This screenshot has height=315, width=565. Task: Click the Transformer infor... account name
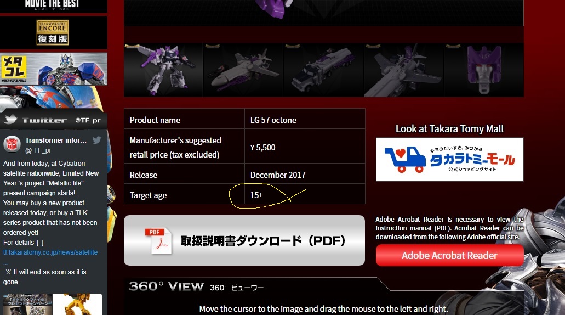(56, 140)
